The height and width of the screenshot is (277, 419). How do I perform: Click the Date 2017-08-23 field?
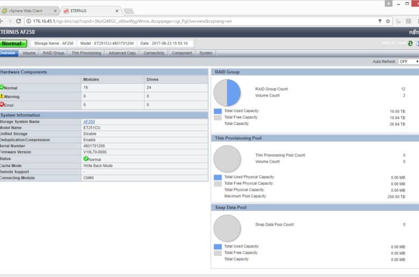[164, 43]
